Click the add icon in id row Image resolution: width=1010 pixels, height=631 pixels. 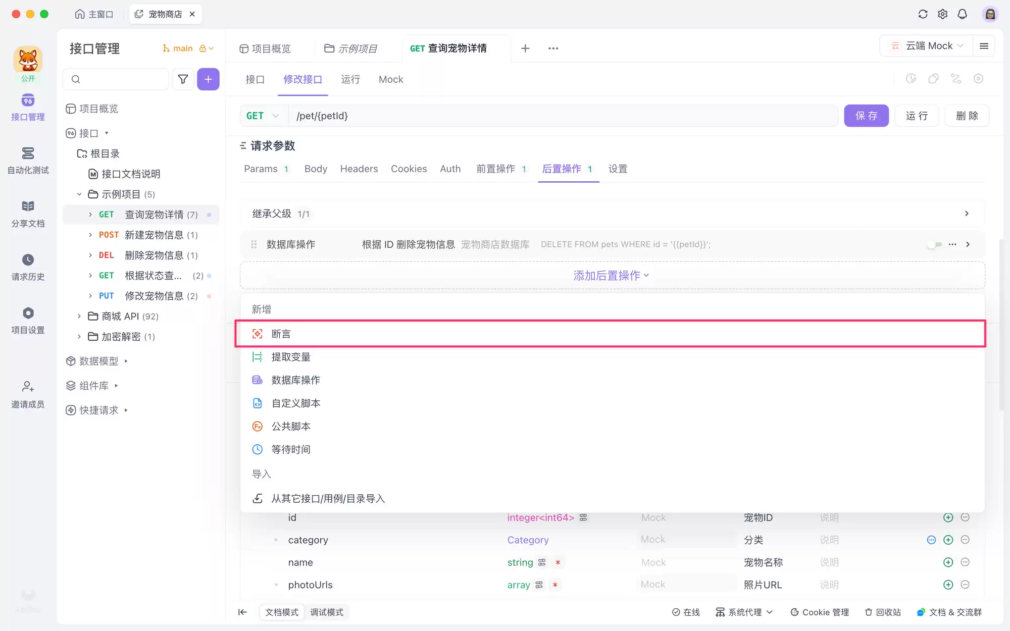click(948, 517)
